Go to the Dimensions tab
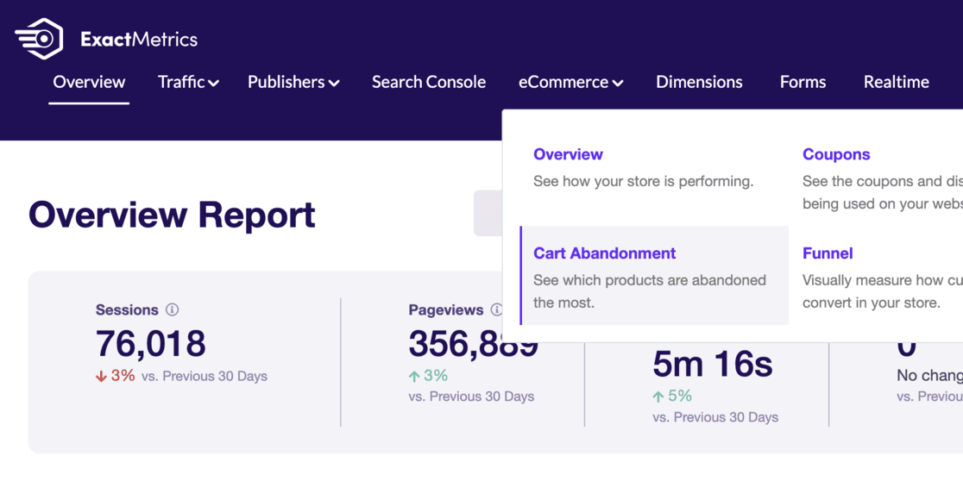The height and width of the screenshot is (487, 963). tap(699, 82)
